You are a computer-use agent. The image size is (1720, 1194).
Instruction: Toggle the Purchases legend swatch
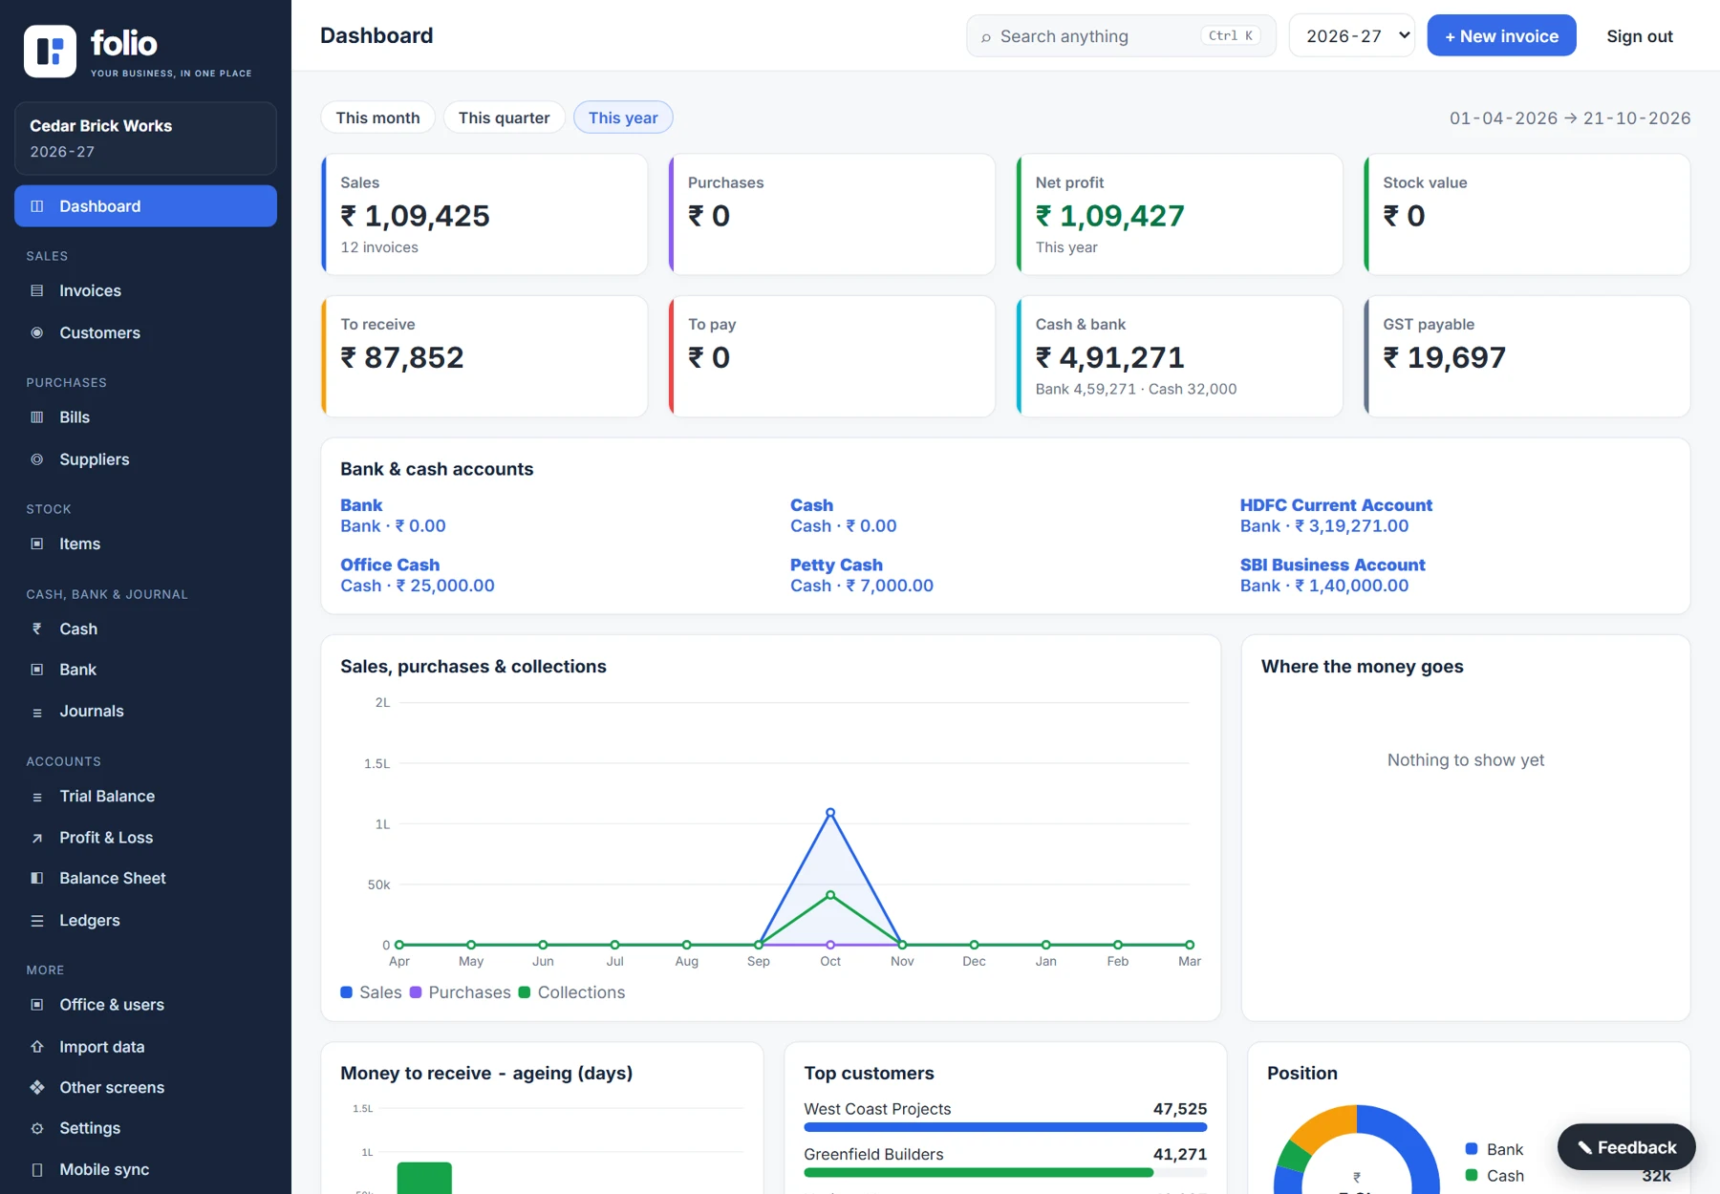click(x=416, y=992)
